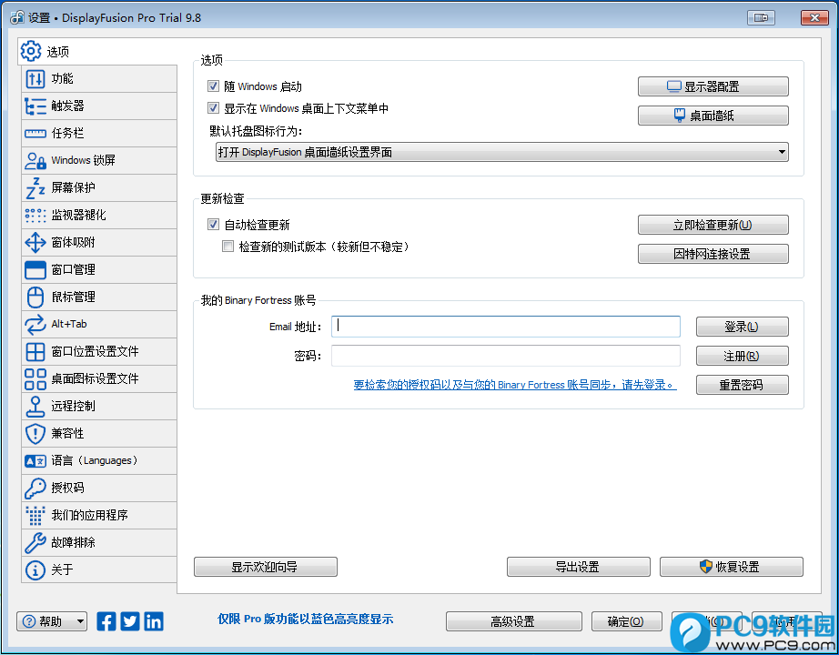Switch to the 功能 tab label
The height and width of the screenshot is (655, 839).
click(62, 78)
